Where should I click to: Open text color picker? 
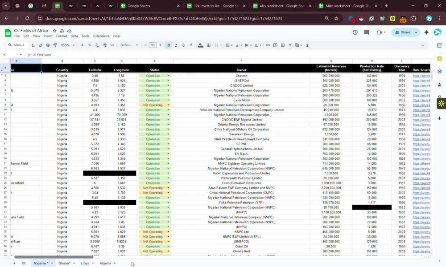tap(191, 45)
